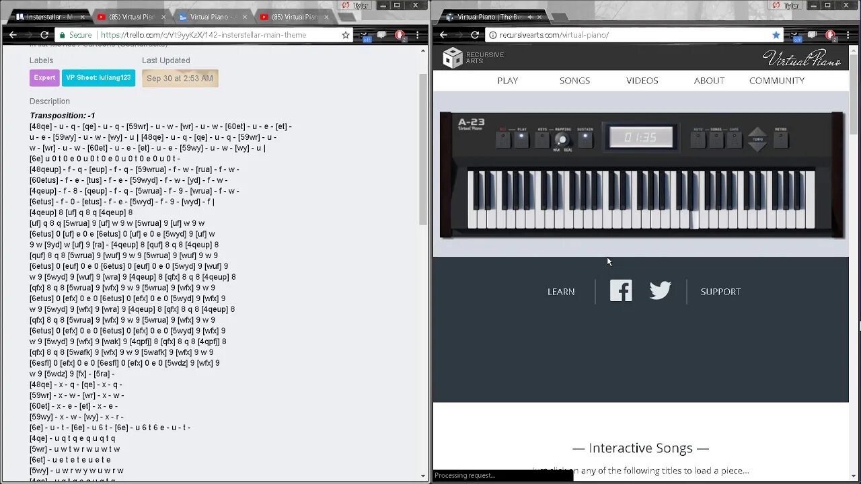Open a new tab in the right window
861x484 pixels.
click(x=562, y=17)
